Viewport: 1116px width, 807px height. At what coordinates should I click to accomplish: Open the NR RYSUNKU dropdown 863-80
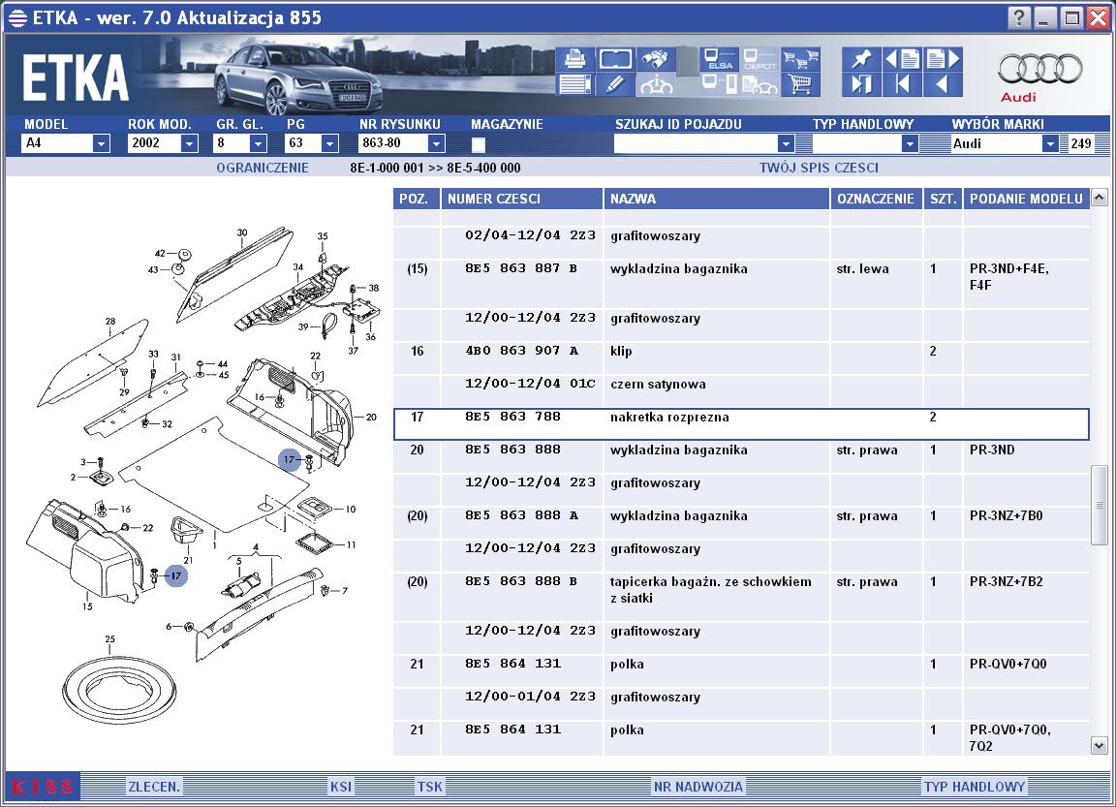tap(436, 143)
